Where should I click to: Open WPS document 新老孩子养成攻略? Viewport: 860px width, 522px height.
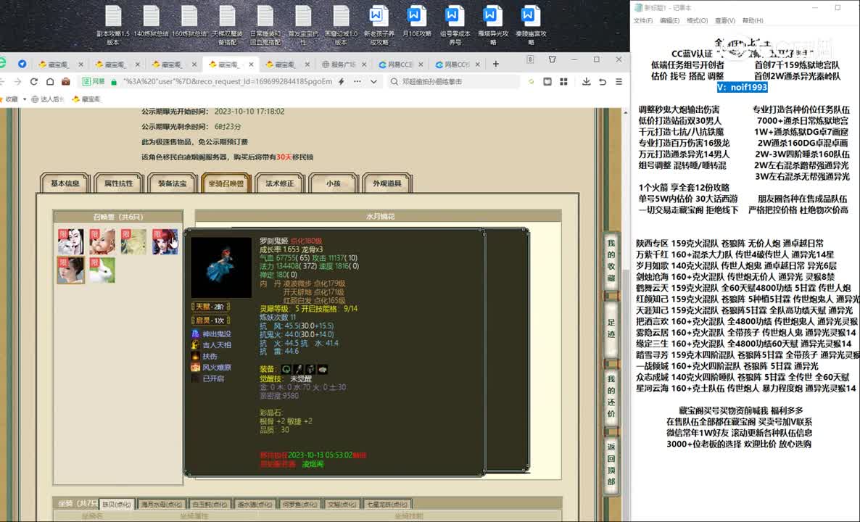click(379, 25)
